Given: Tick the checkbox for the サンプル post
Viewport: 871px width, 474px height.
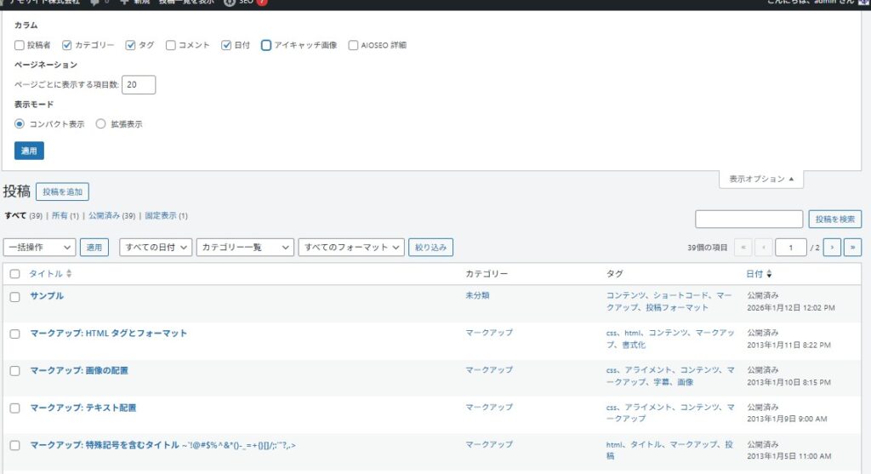Looking at the screenshot, I should (x=14, y=297).
